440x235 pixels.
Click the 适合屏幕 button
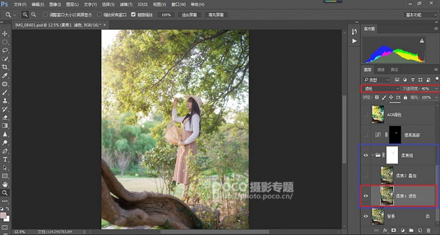pyautogui.click(x=189, y=14)
